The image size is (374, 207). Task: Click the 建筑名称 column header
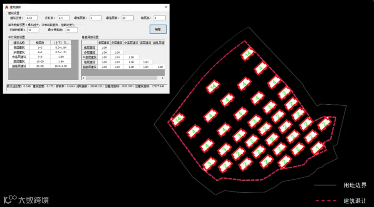click(x=19, y=42)
